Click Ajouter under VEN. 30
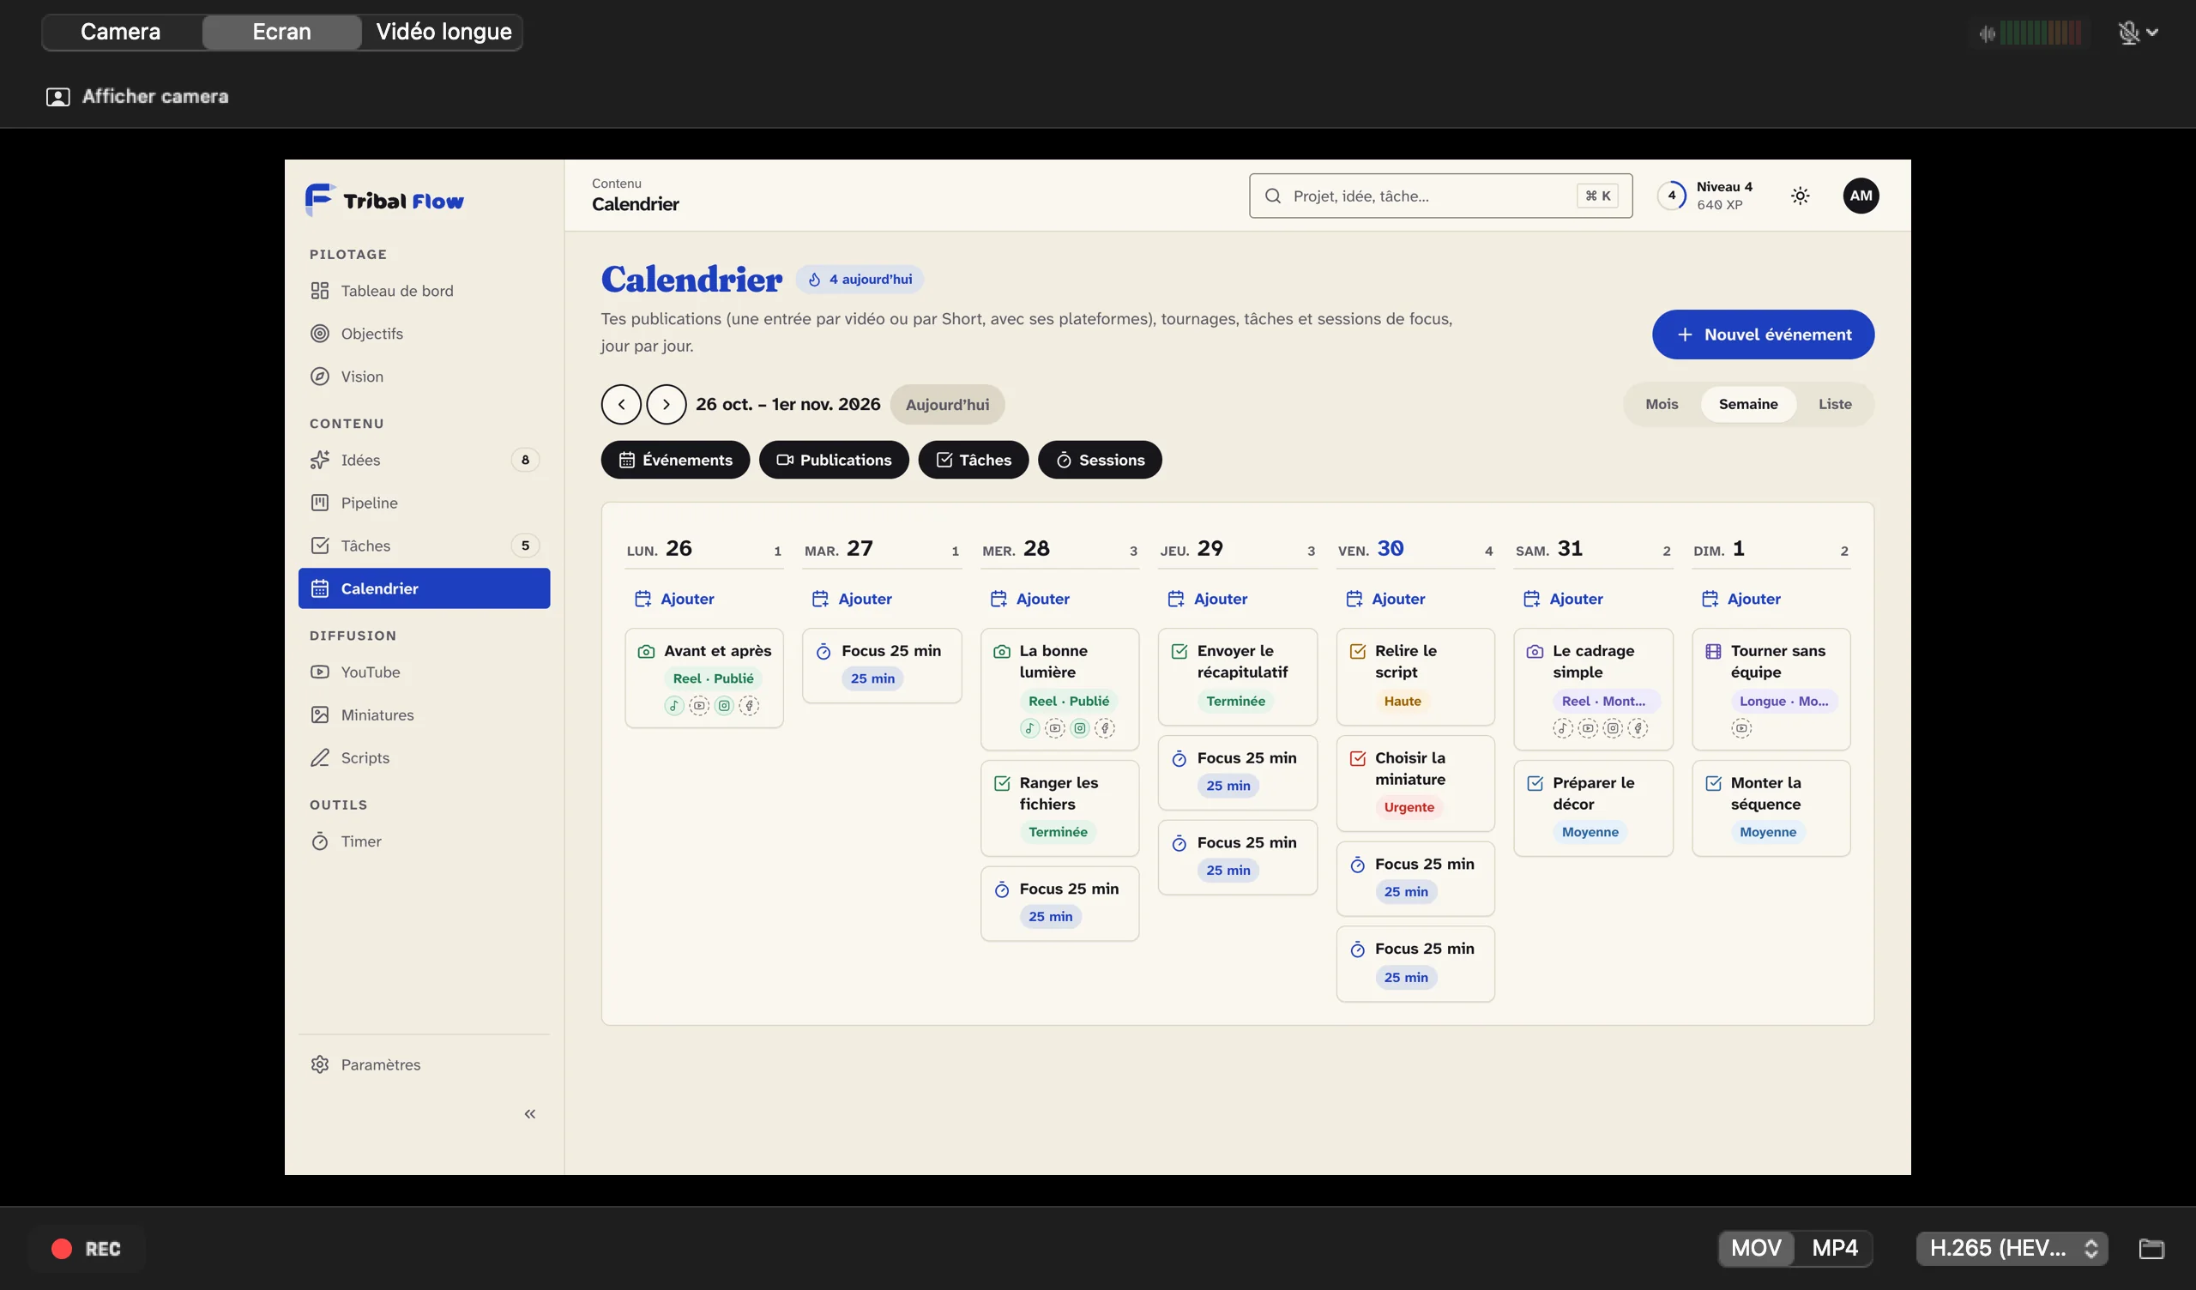Screen dimensions: 2196x1290 pyautogui.click(x=1385, y=598)
